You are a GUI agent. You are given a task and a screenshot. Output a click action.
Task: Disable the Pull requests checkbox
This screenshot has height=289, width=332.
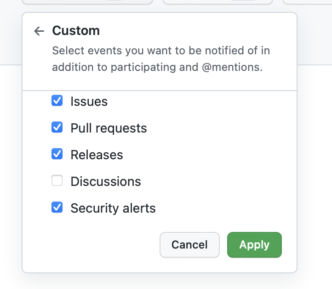pos(57,127)
